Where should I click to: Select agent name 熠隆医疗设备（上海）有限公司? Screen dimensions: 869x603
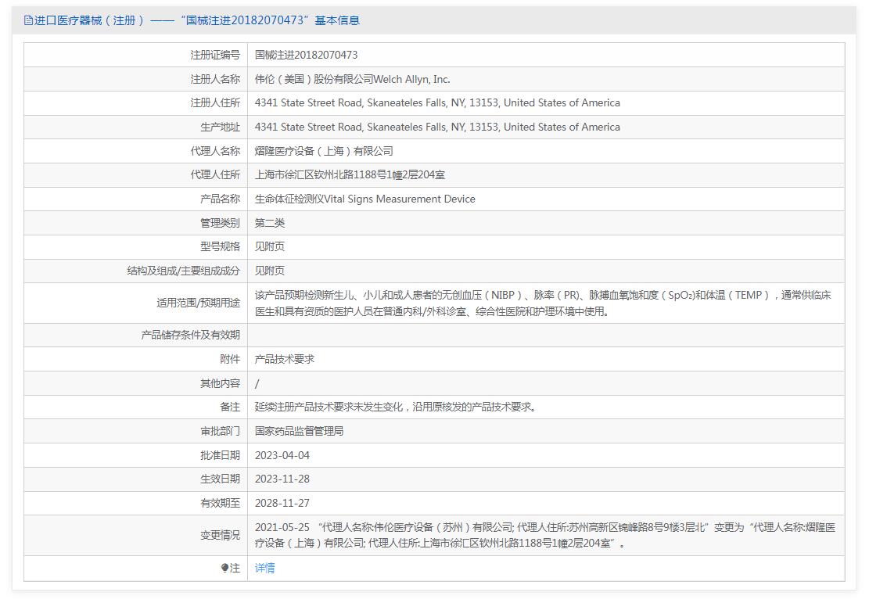(324, 151)
